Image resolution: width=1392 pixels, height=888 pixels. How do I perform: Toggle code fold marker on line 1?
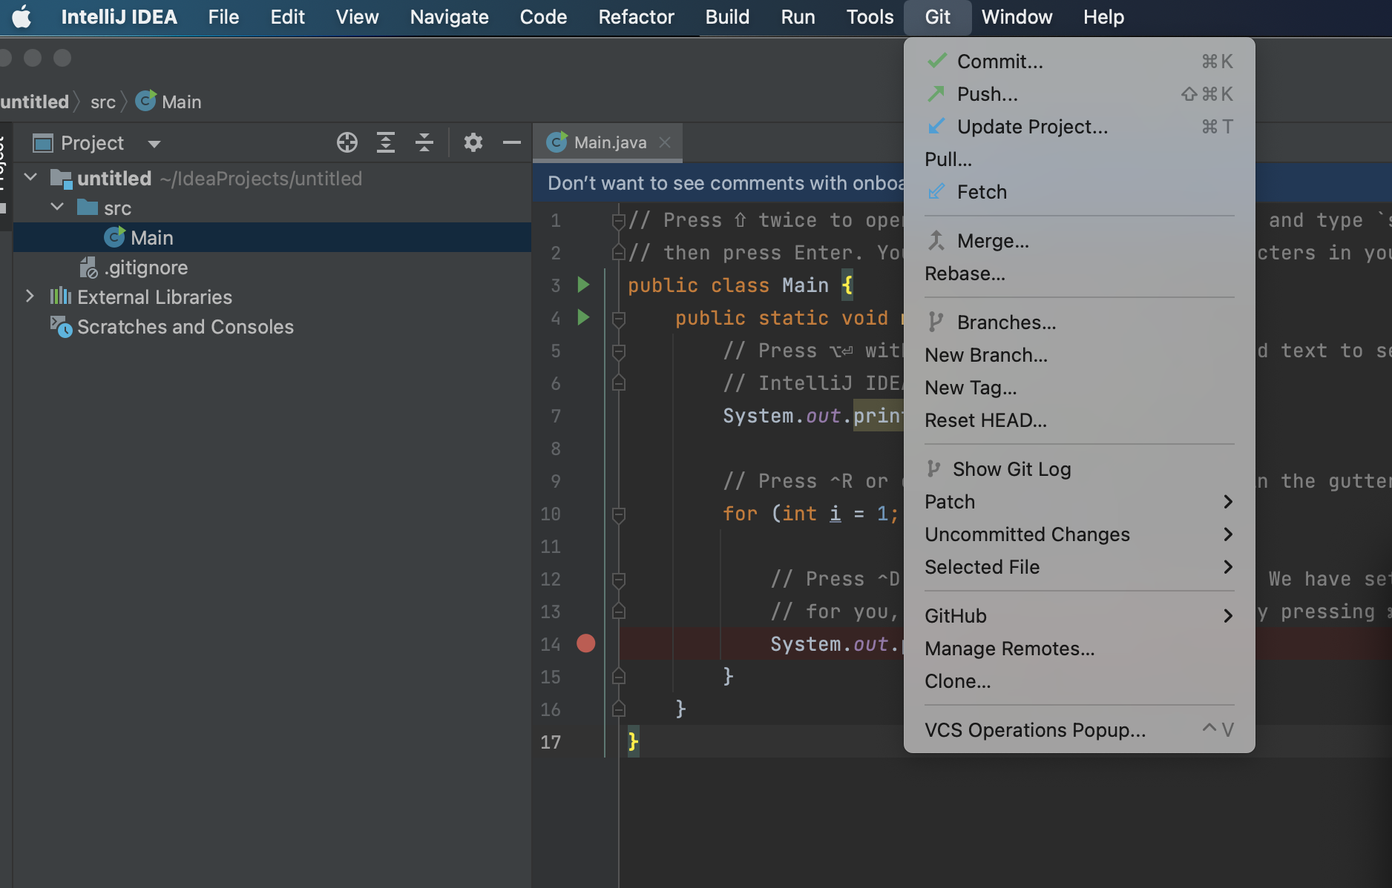[x=618, y=220]
